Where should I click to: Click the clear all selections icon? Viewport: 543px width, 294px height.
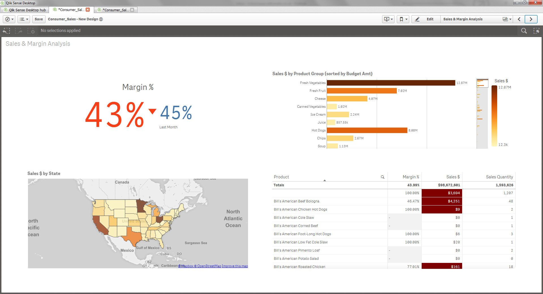click(31, 31)
